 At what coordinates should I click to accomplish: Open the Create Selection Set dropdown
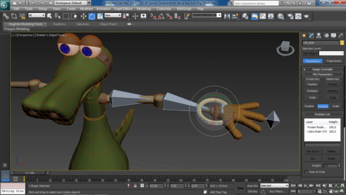pos(207,15)
